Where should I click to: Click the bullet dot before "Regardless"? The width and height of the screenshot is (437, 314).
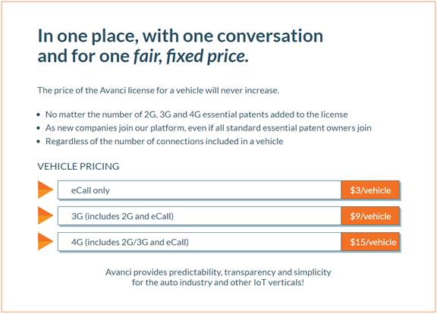(39, 141)
